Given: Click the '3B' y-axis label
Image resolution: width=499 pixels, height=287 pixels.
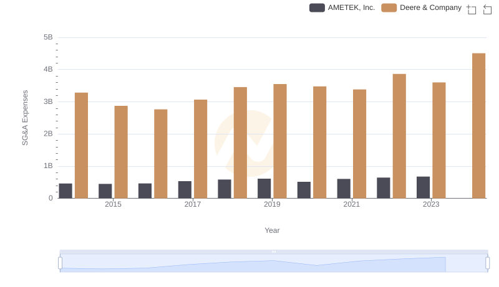Looking at the screenshot, I should click(x=48, y=101).
